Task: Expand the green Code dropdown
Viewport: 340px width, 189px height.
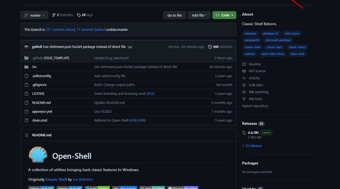Action: [x=224, y=15]
